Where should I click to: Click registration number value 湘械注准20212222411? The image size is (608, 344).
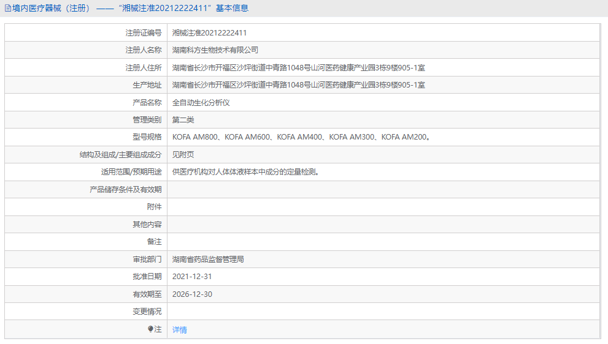(209, 33)
